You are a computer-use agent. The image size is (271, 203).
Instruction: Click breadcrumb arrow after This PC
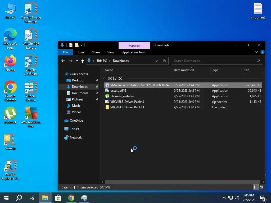click(110, 61)
